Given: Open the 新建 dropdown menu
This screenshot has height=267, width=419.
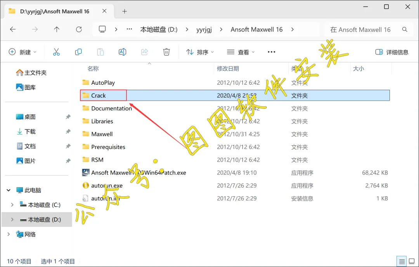Looking at the screenshot, I should click(23, 52).
